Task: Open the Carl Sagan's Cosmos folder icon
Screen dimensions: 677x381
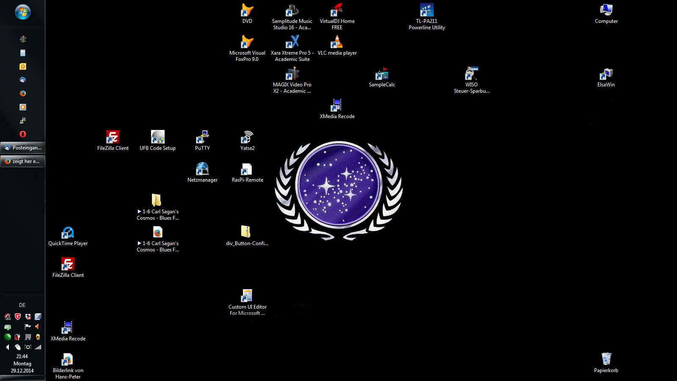Action: [x=157, y=207]
